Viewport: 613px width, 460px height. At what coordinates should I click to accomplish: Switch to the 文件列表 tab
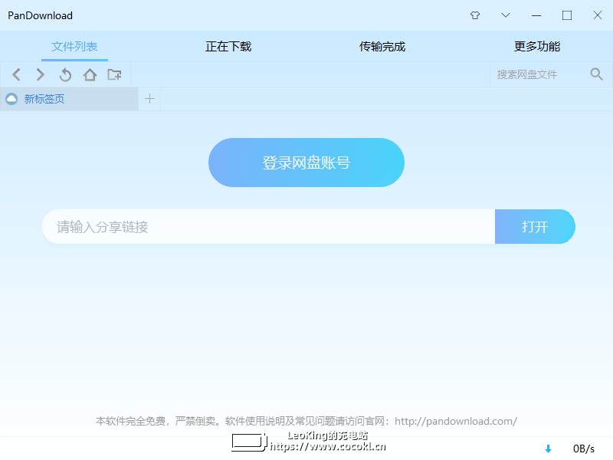point(74,47)
